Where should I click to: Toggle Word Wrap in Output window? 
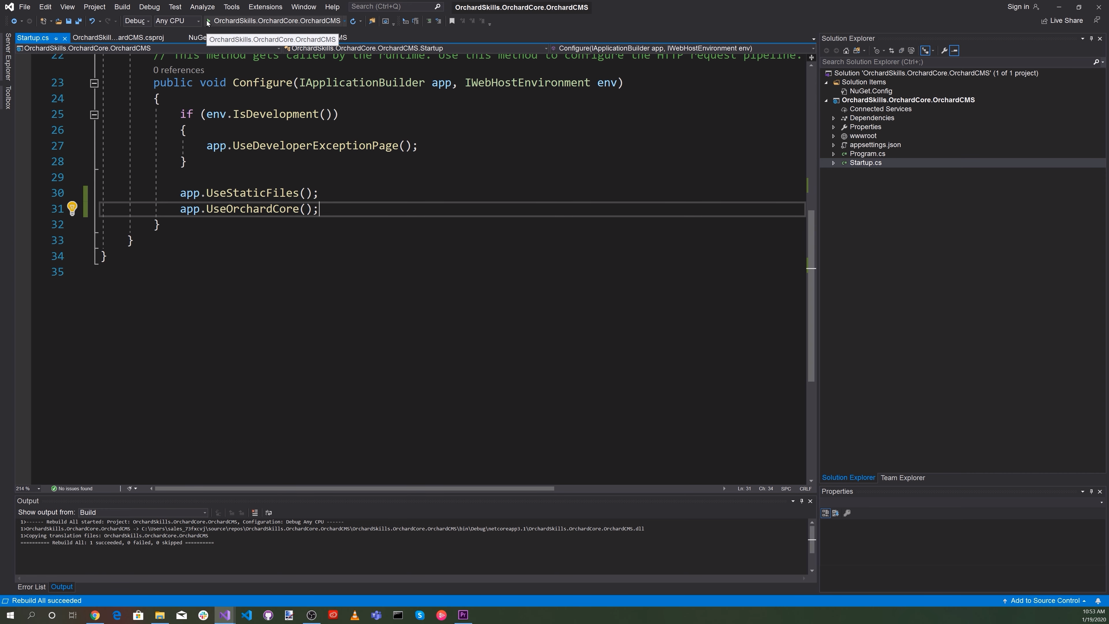(x=269, y=513)
